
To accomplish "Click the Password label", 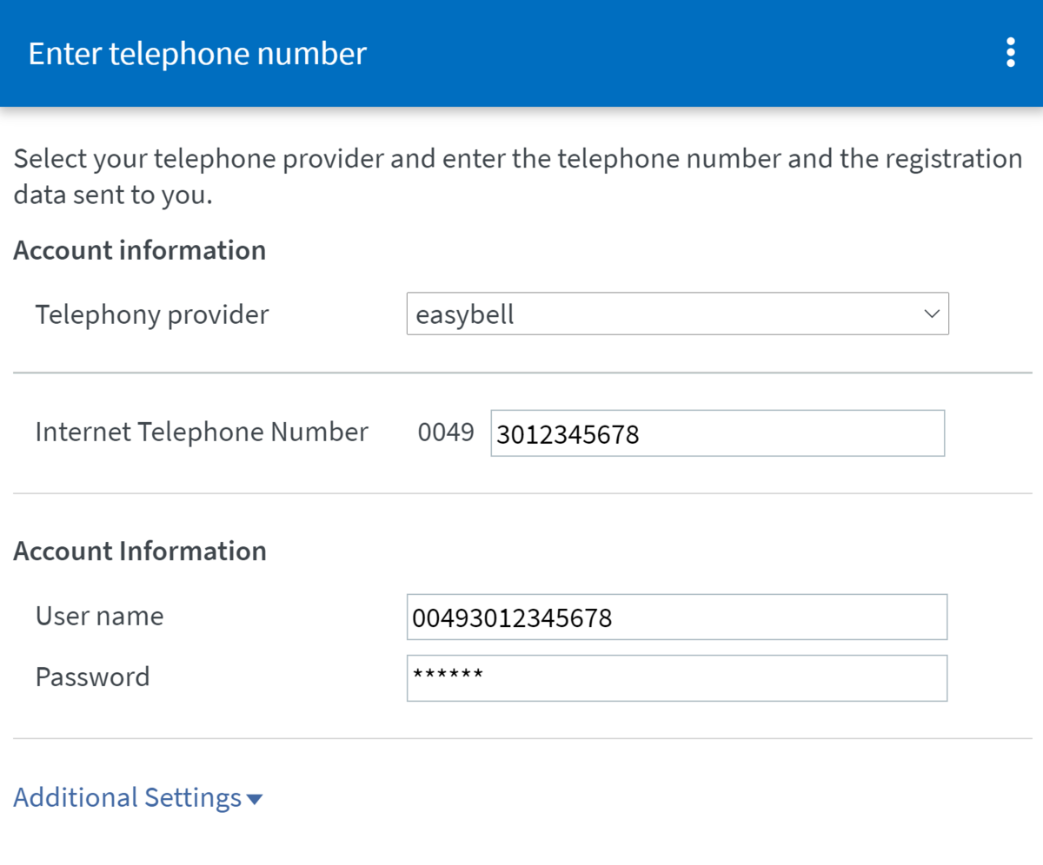I will coord(92,677).
